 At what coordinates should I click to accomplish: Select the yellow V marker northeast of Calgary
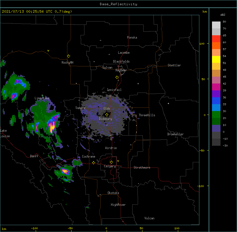pyautogui.click(x=118, y=161)
